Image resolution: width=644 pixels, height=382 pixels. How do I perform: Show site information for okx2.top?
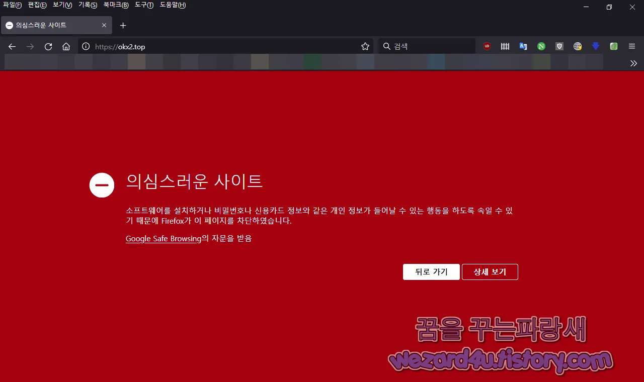point(86,46)
